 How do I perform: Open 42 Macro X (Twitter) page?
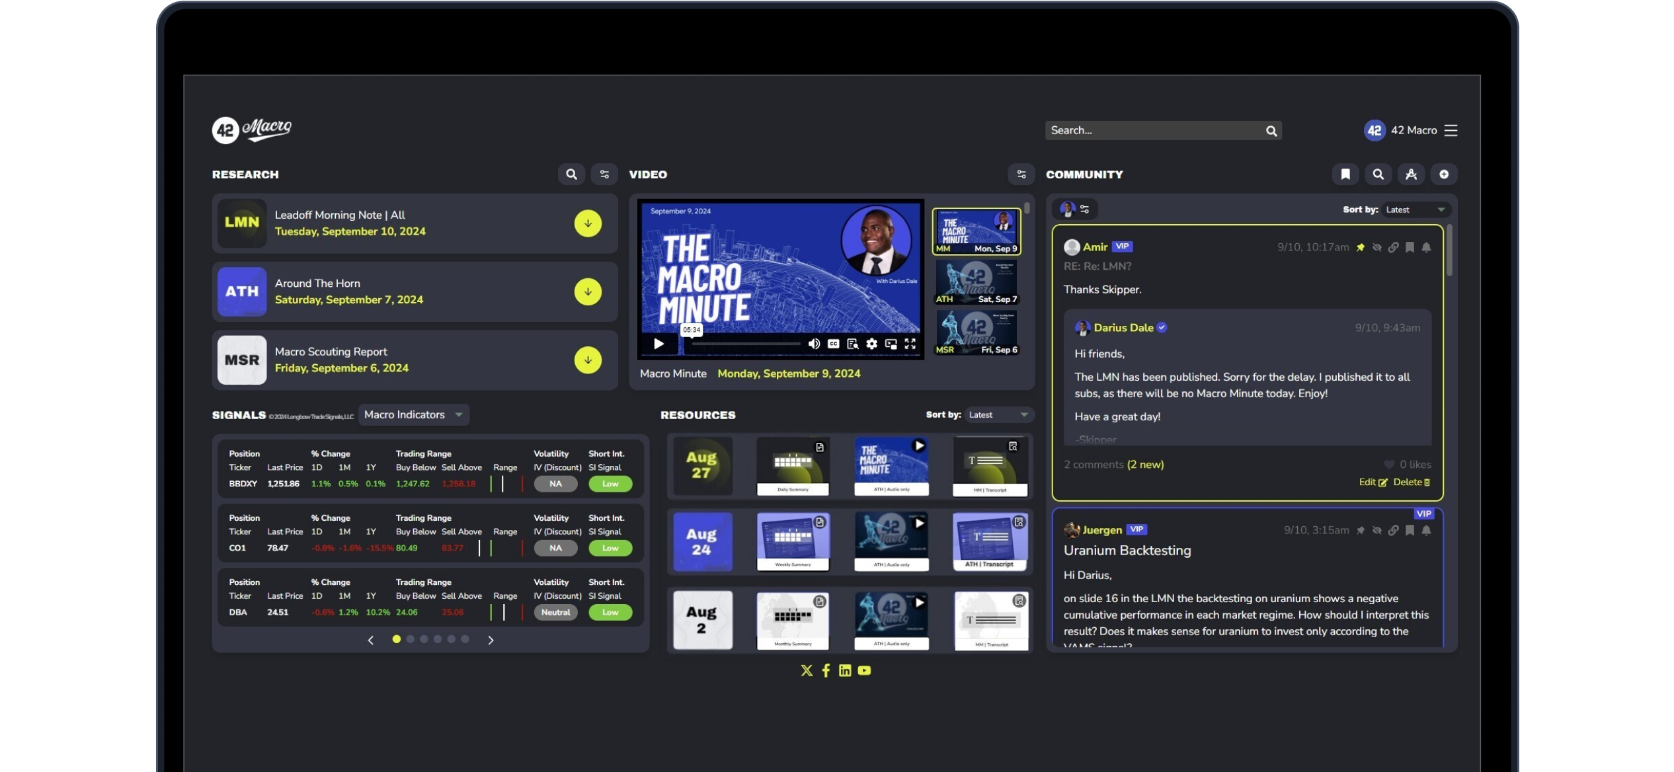[x=807, y=670]
